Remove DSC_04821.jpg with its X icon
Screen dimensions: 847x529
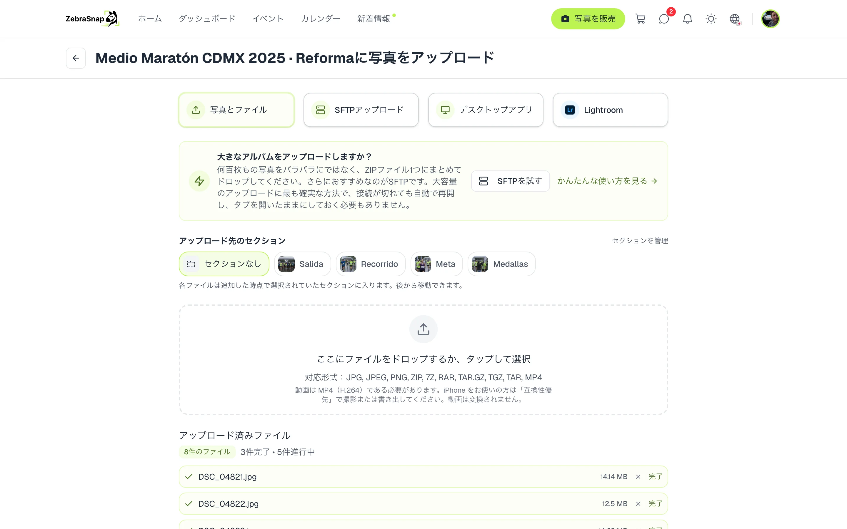point(638,476)
